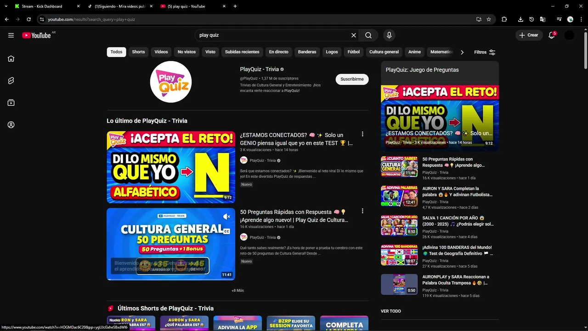
Task: Open the 50 Preguntas Rápidas video title
Action: 294,216
